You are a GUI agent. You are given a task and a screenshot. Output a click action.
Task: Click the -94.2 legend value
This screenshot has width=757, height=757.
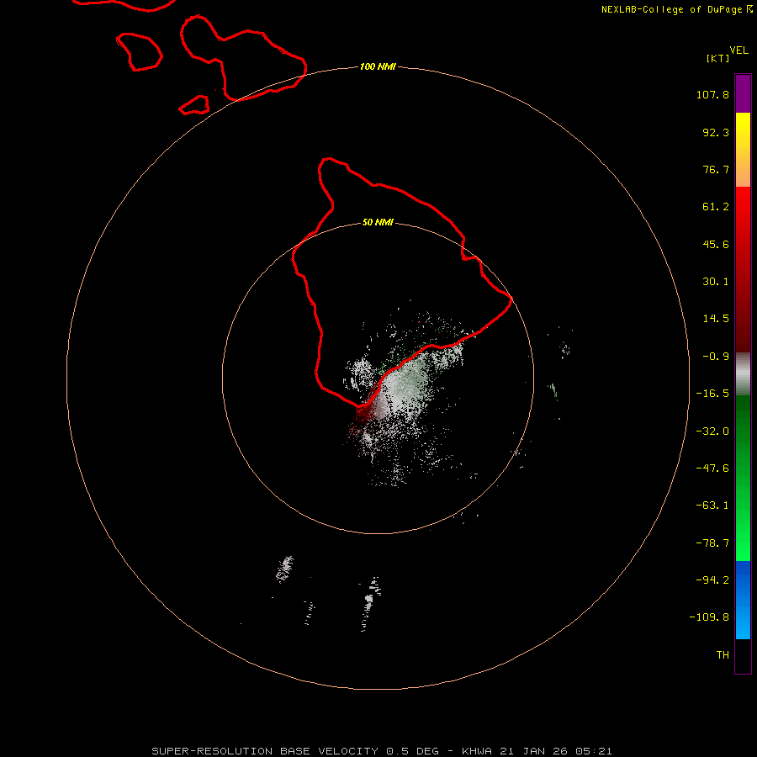tap(712, 580)
